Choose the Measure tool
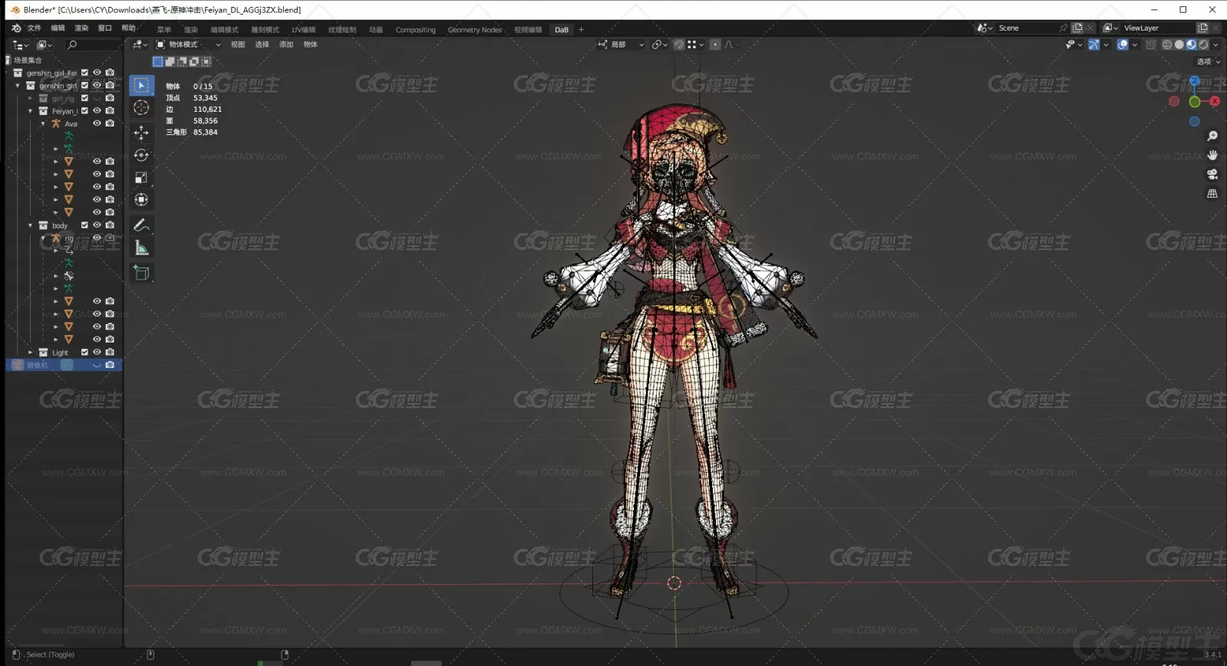This screenshot has width=1227, height=666. 141,248
